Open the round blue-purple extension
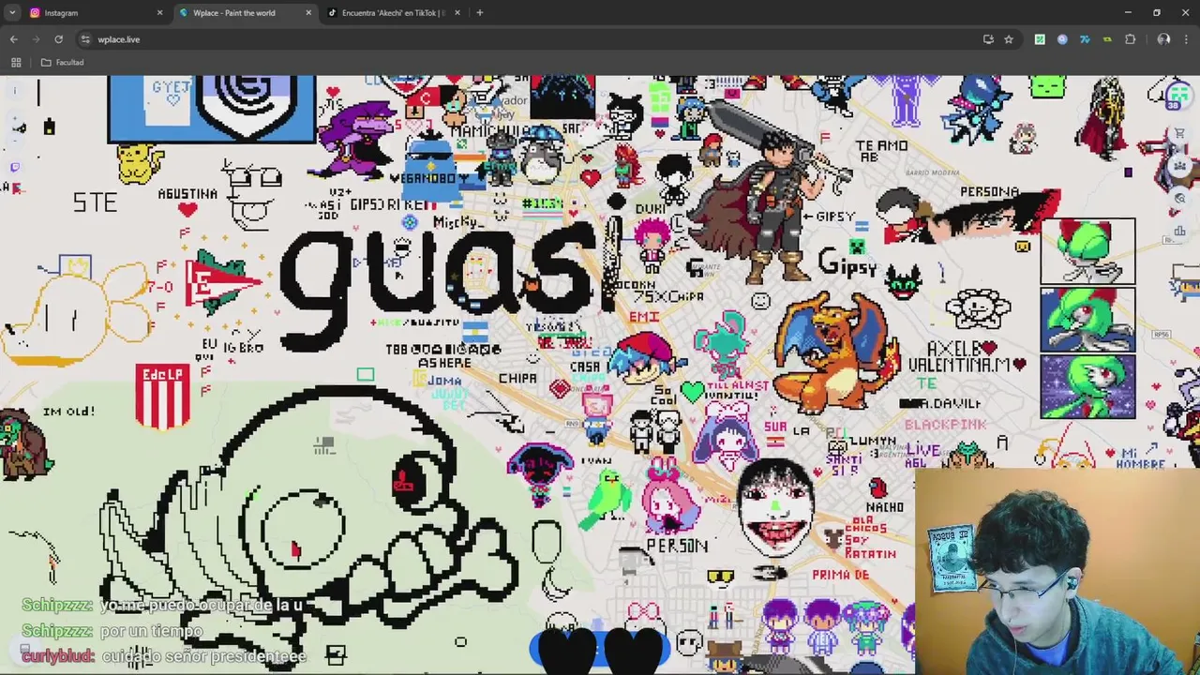 click(x=1062, y=39)
